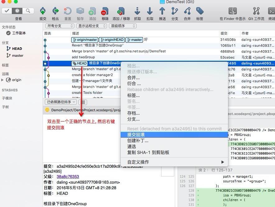Click the Checkout (检出) toolbar icon

55,11
